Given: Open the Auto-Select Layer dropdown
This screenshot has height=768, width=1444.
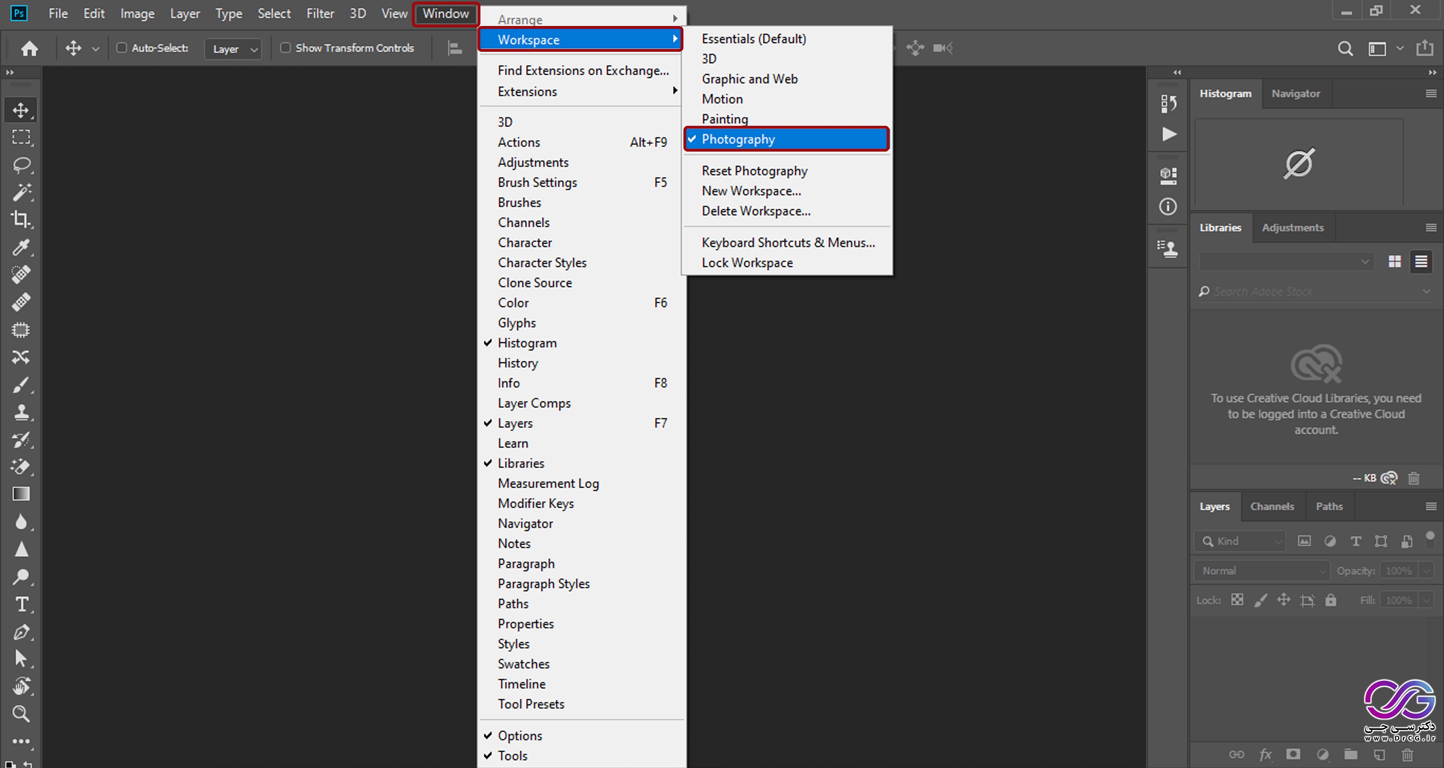Looking at the screenshot, I should (x=233, y=49).
